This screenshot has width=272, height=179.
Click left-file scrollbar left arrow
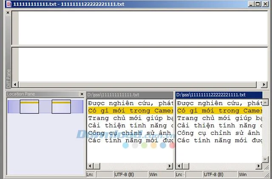coord(90,166)
